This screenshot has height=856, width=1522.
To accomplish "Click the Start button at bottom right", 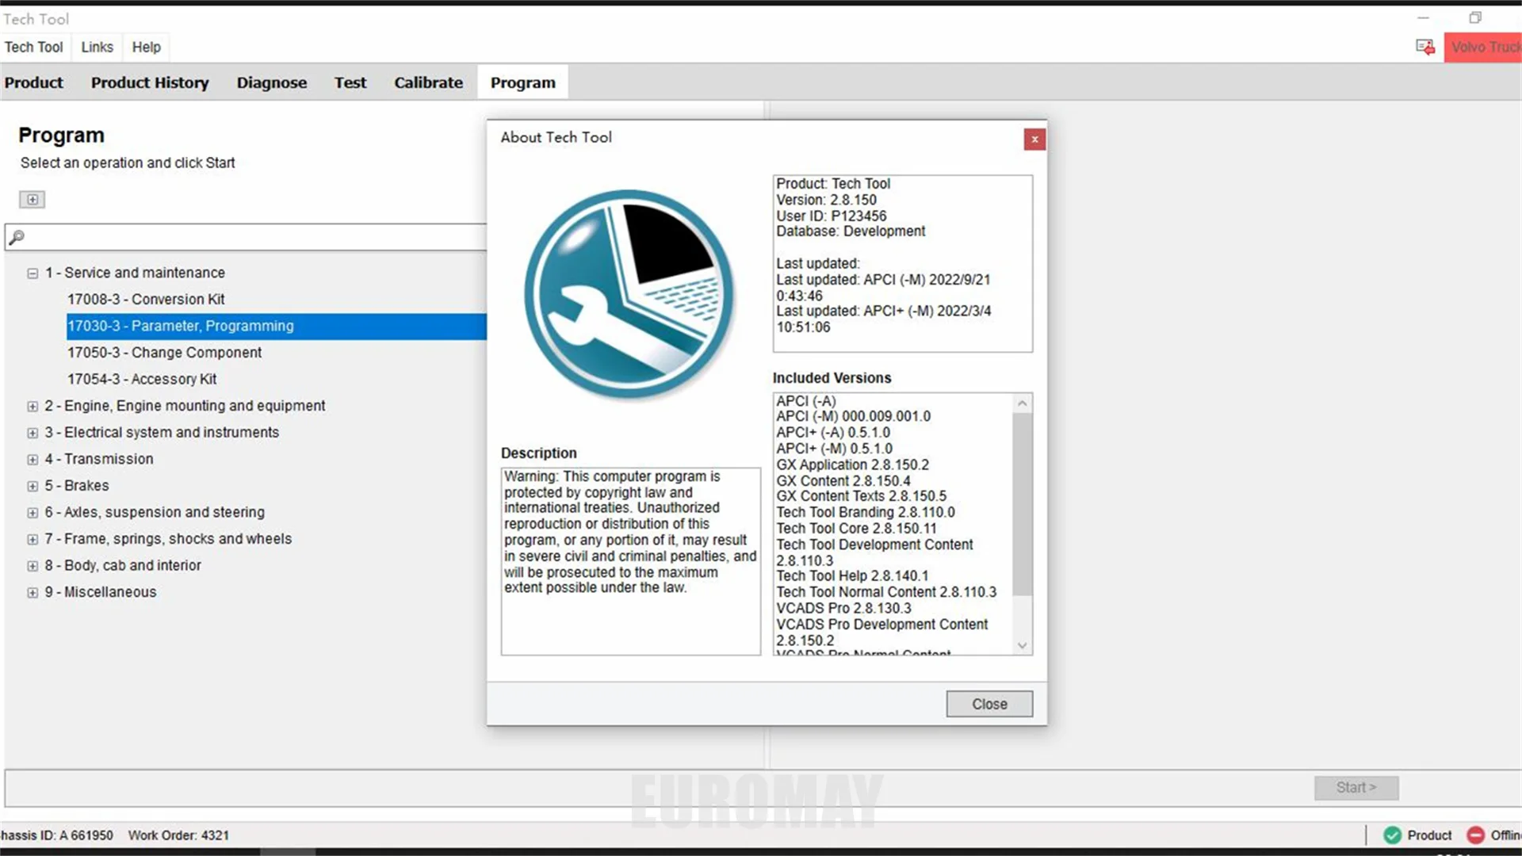I will click(1356, 787).
